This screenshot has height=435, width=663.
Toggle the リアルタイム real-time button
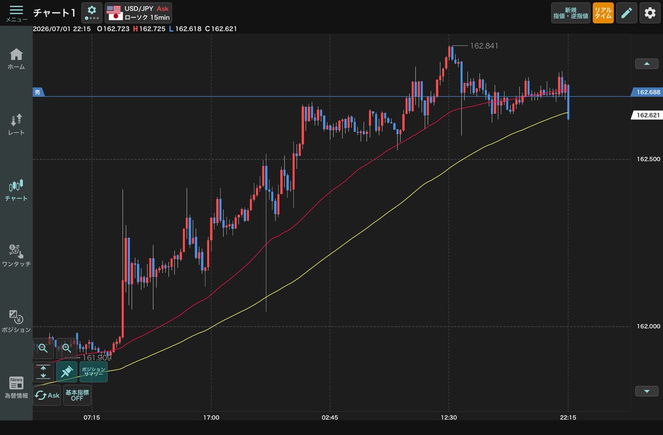603,13
